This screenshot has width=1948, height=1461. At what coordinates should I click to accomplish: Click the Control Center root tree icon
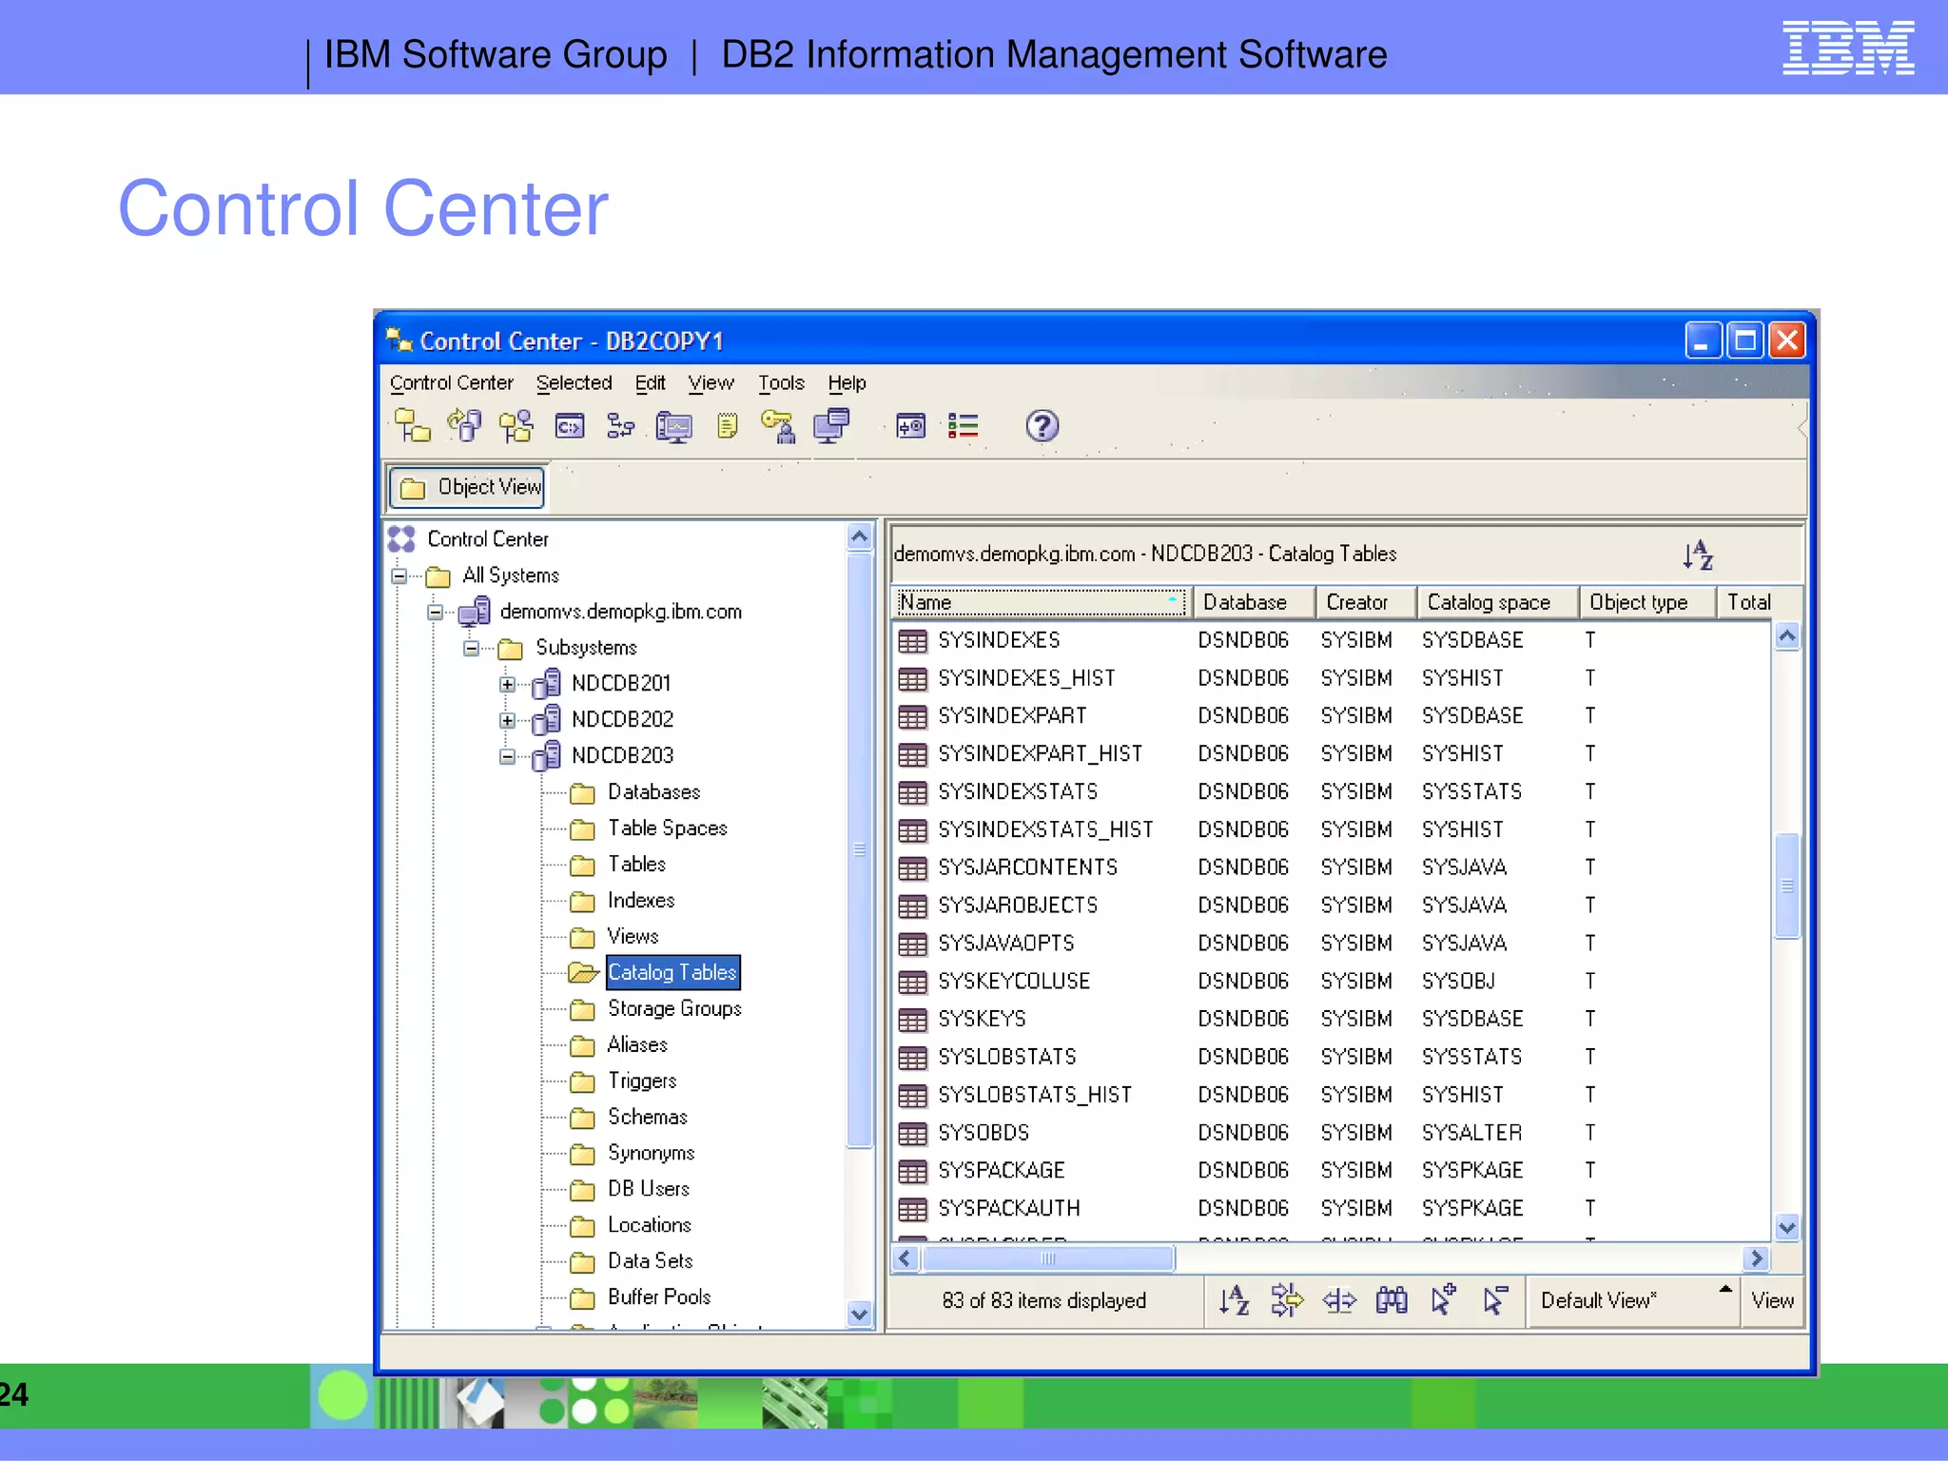(402, 539)
